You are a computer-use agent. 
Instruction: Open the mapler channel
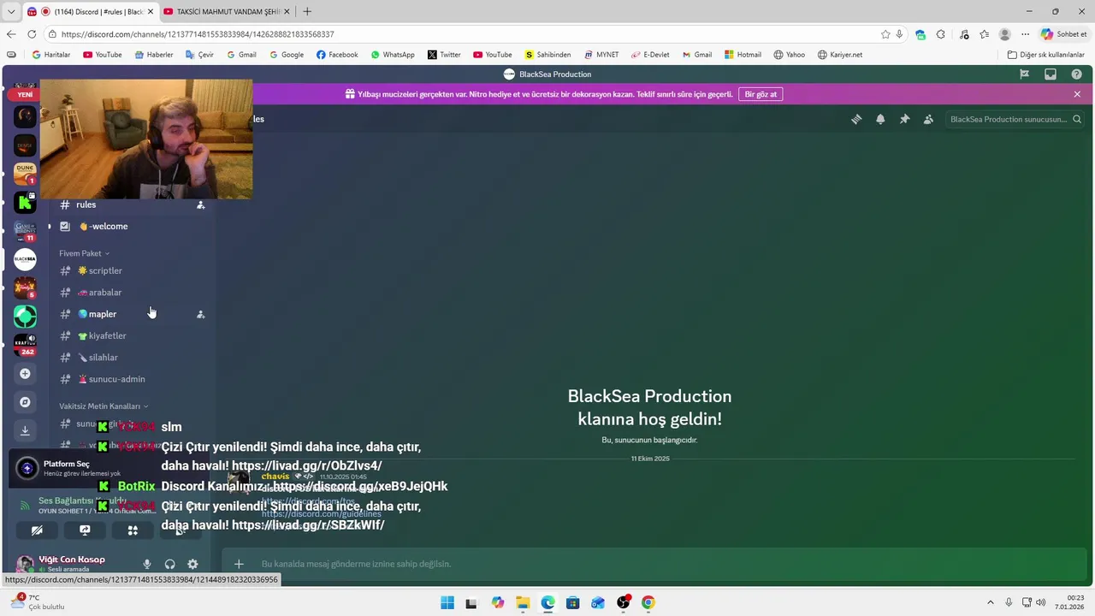click(x=131, y=314)
